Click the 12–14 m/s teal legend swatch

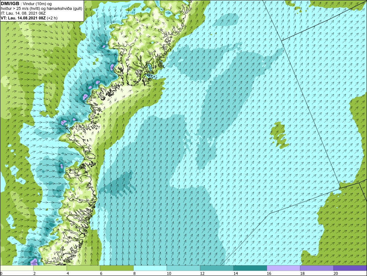tap(217, 268)
